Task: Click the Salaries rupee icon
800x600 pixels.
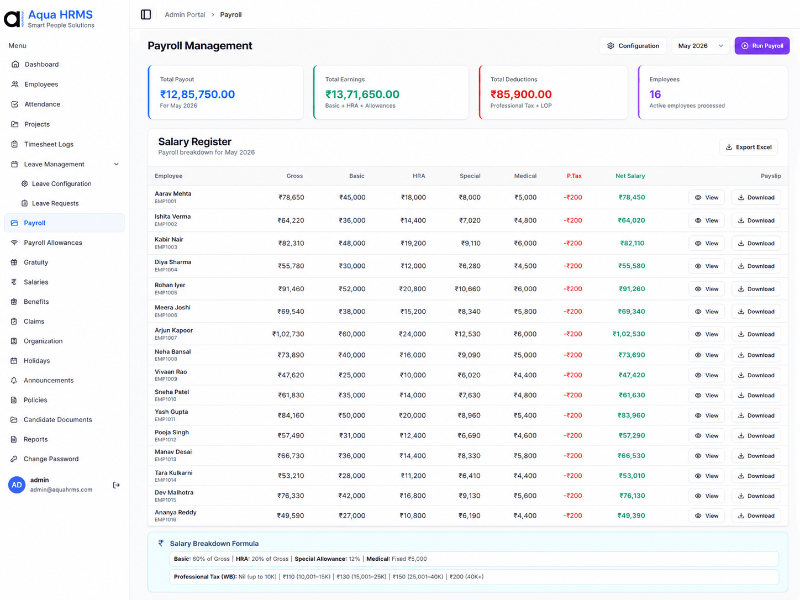Action: [14, 282]
